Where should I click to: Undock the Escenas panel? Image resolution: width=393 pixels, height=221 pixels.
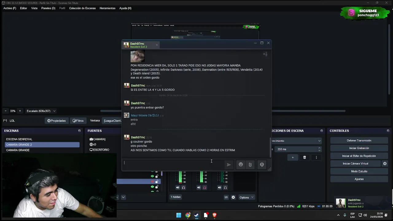point(79,131)
